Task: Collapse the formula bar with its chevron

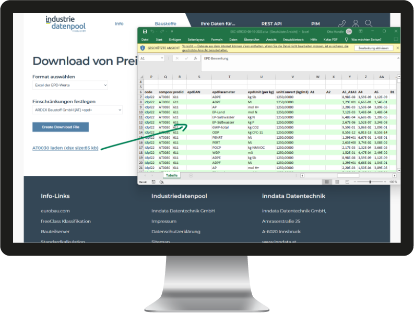Action: (398, 58)
